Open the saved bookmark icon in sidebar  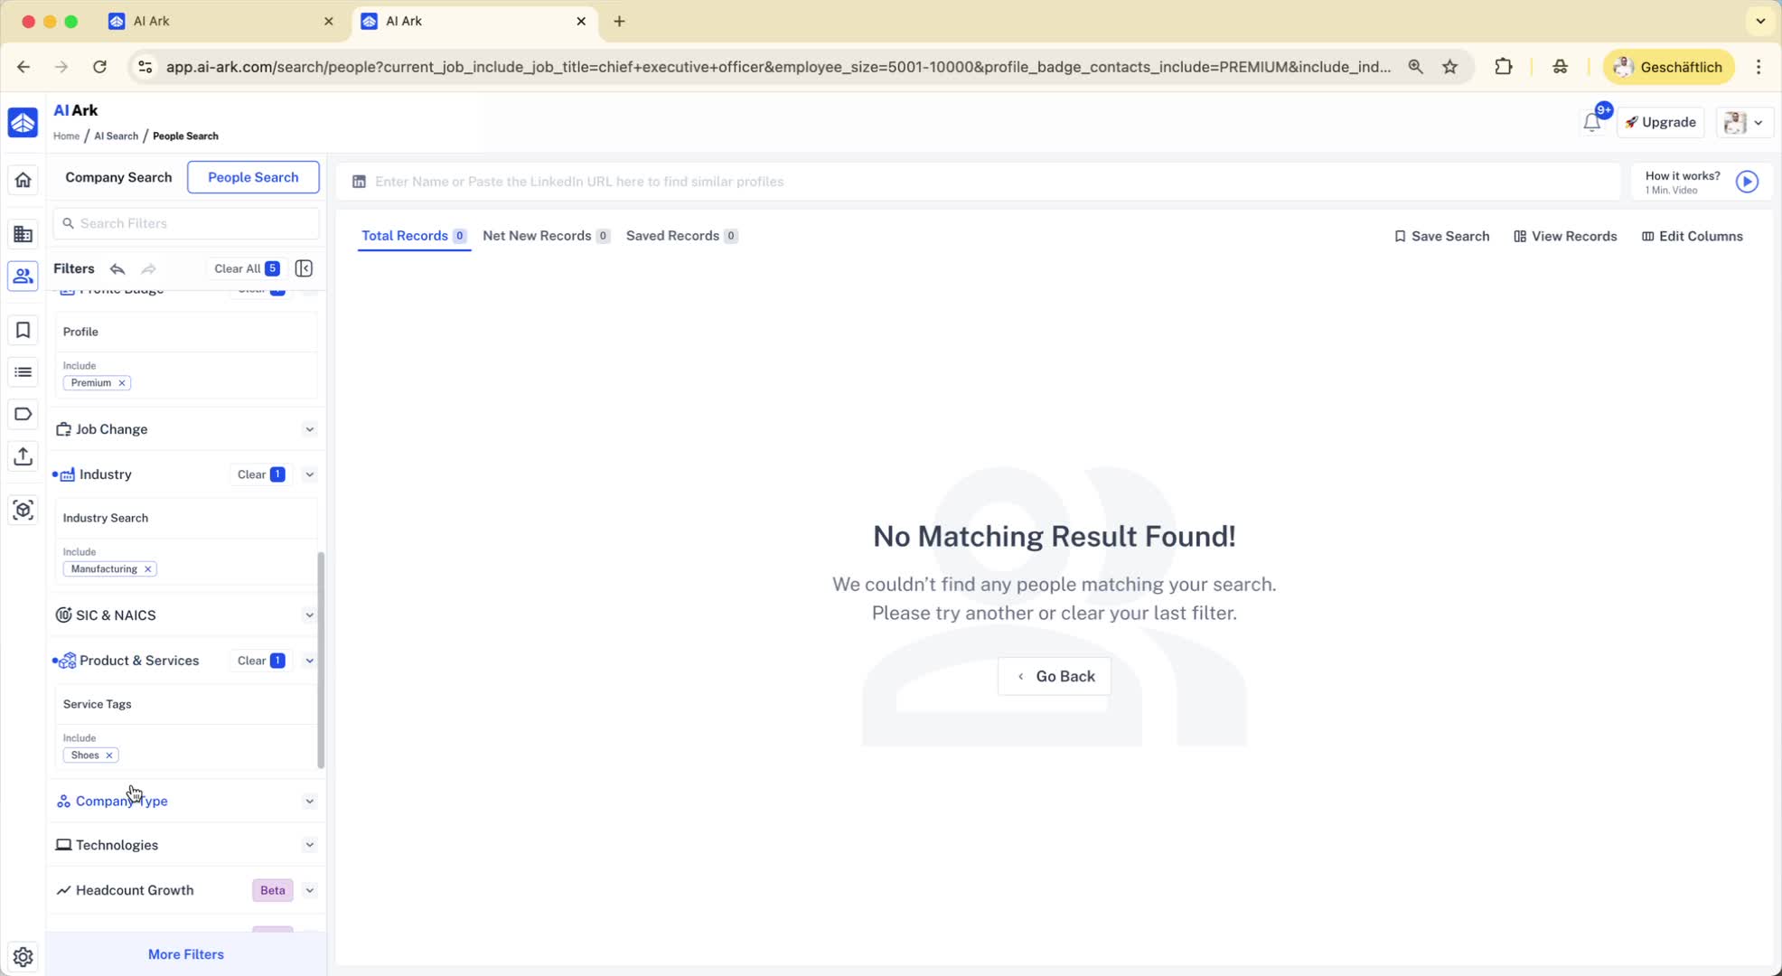[23, 331]
